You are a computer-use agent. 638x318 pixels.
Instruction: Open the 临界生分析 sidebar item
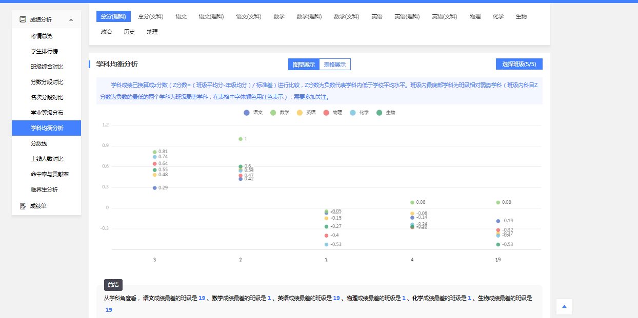coord(44,189)
